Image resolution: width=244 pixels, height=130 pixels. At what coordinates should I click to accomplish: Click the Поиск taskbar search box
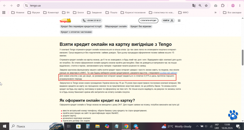click(37, 126)
